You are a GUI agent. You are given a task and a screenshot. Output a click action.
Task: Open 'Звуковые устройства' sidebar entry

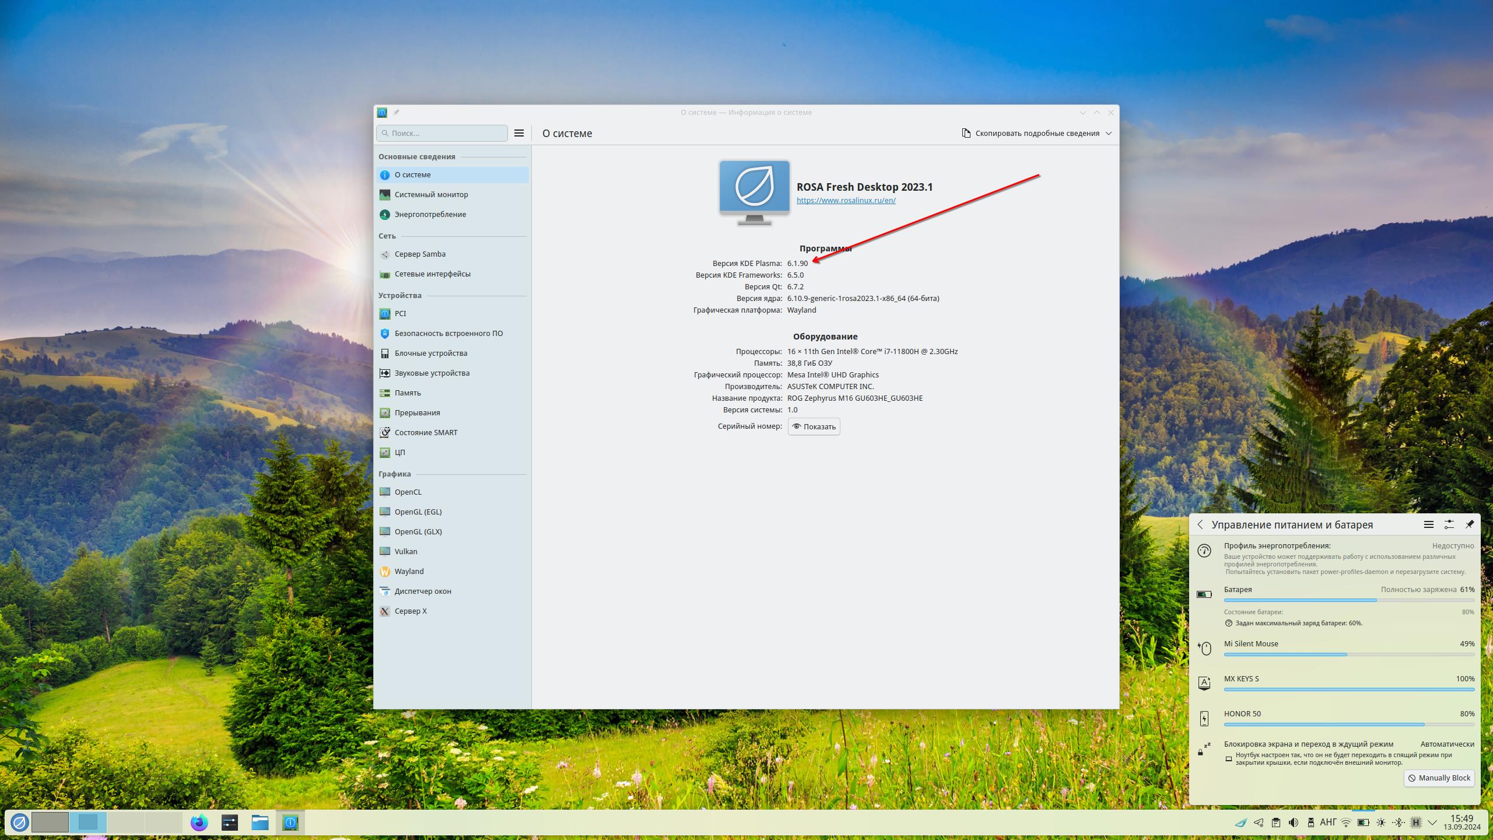pyautogui.click(x=453, y=373)
